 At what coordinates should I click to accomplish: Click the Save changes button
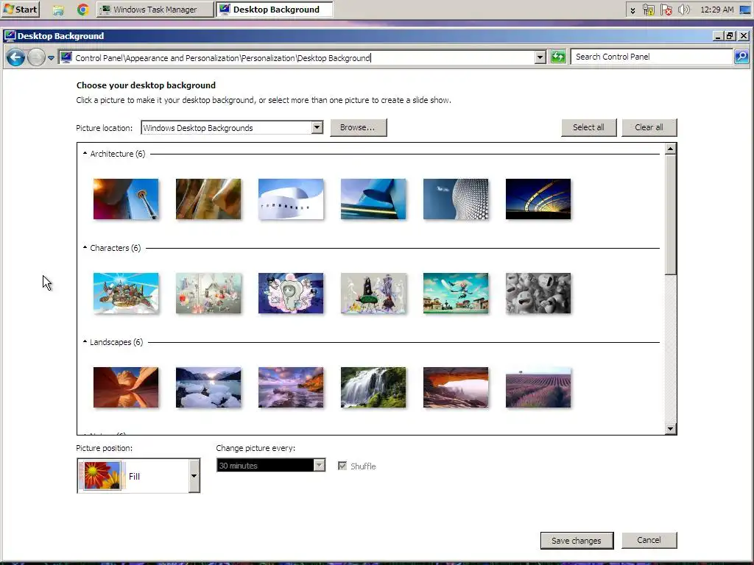[577, 541]
